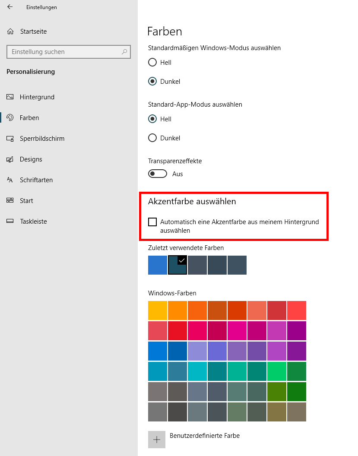Click the Taskleiste sidebar icon
Viewport: 358px width, 456px height.
[x=10, y=222]
